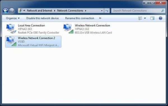Click the refresh button beside address bar
Viewport: 168px width, 106px height.
(107, 11)
